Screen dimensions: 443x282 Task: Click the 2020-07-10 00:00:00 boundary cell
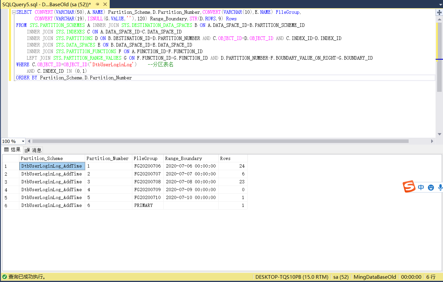coord(191,197)
